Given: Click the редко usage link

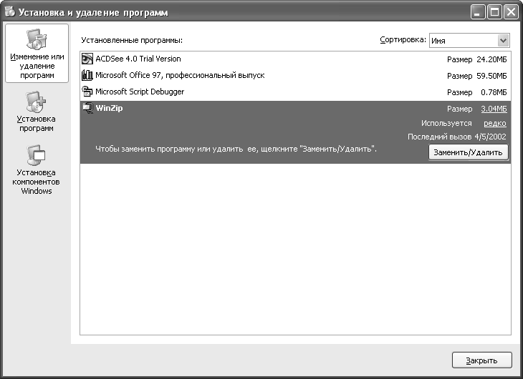Looking at the screenshot, I should tap(495, 123).
